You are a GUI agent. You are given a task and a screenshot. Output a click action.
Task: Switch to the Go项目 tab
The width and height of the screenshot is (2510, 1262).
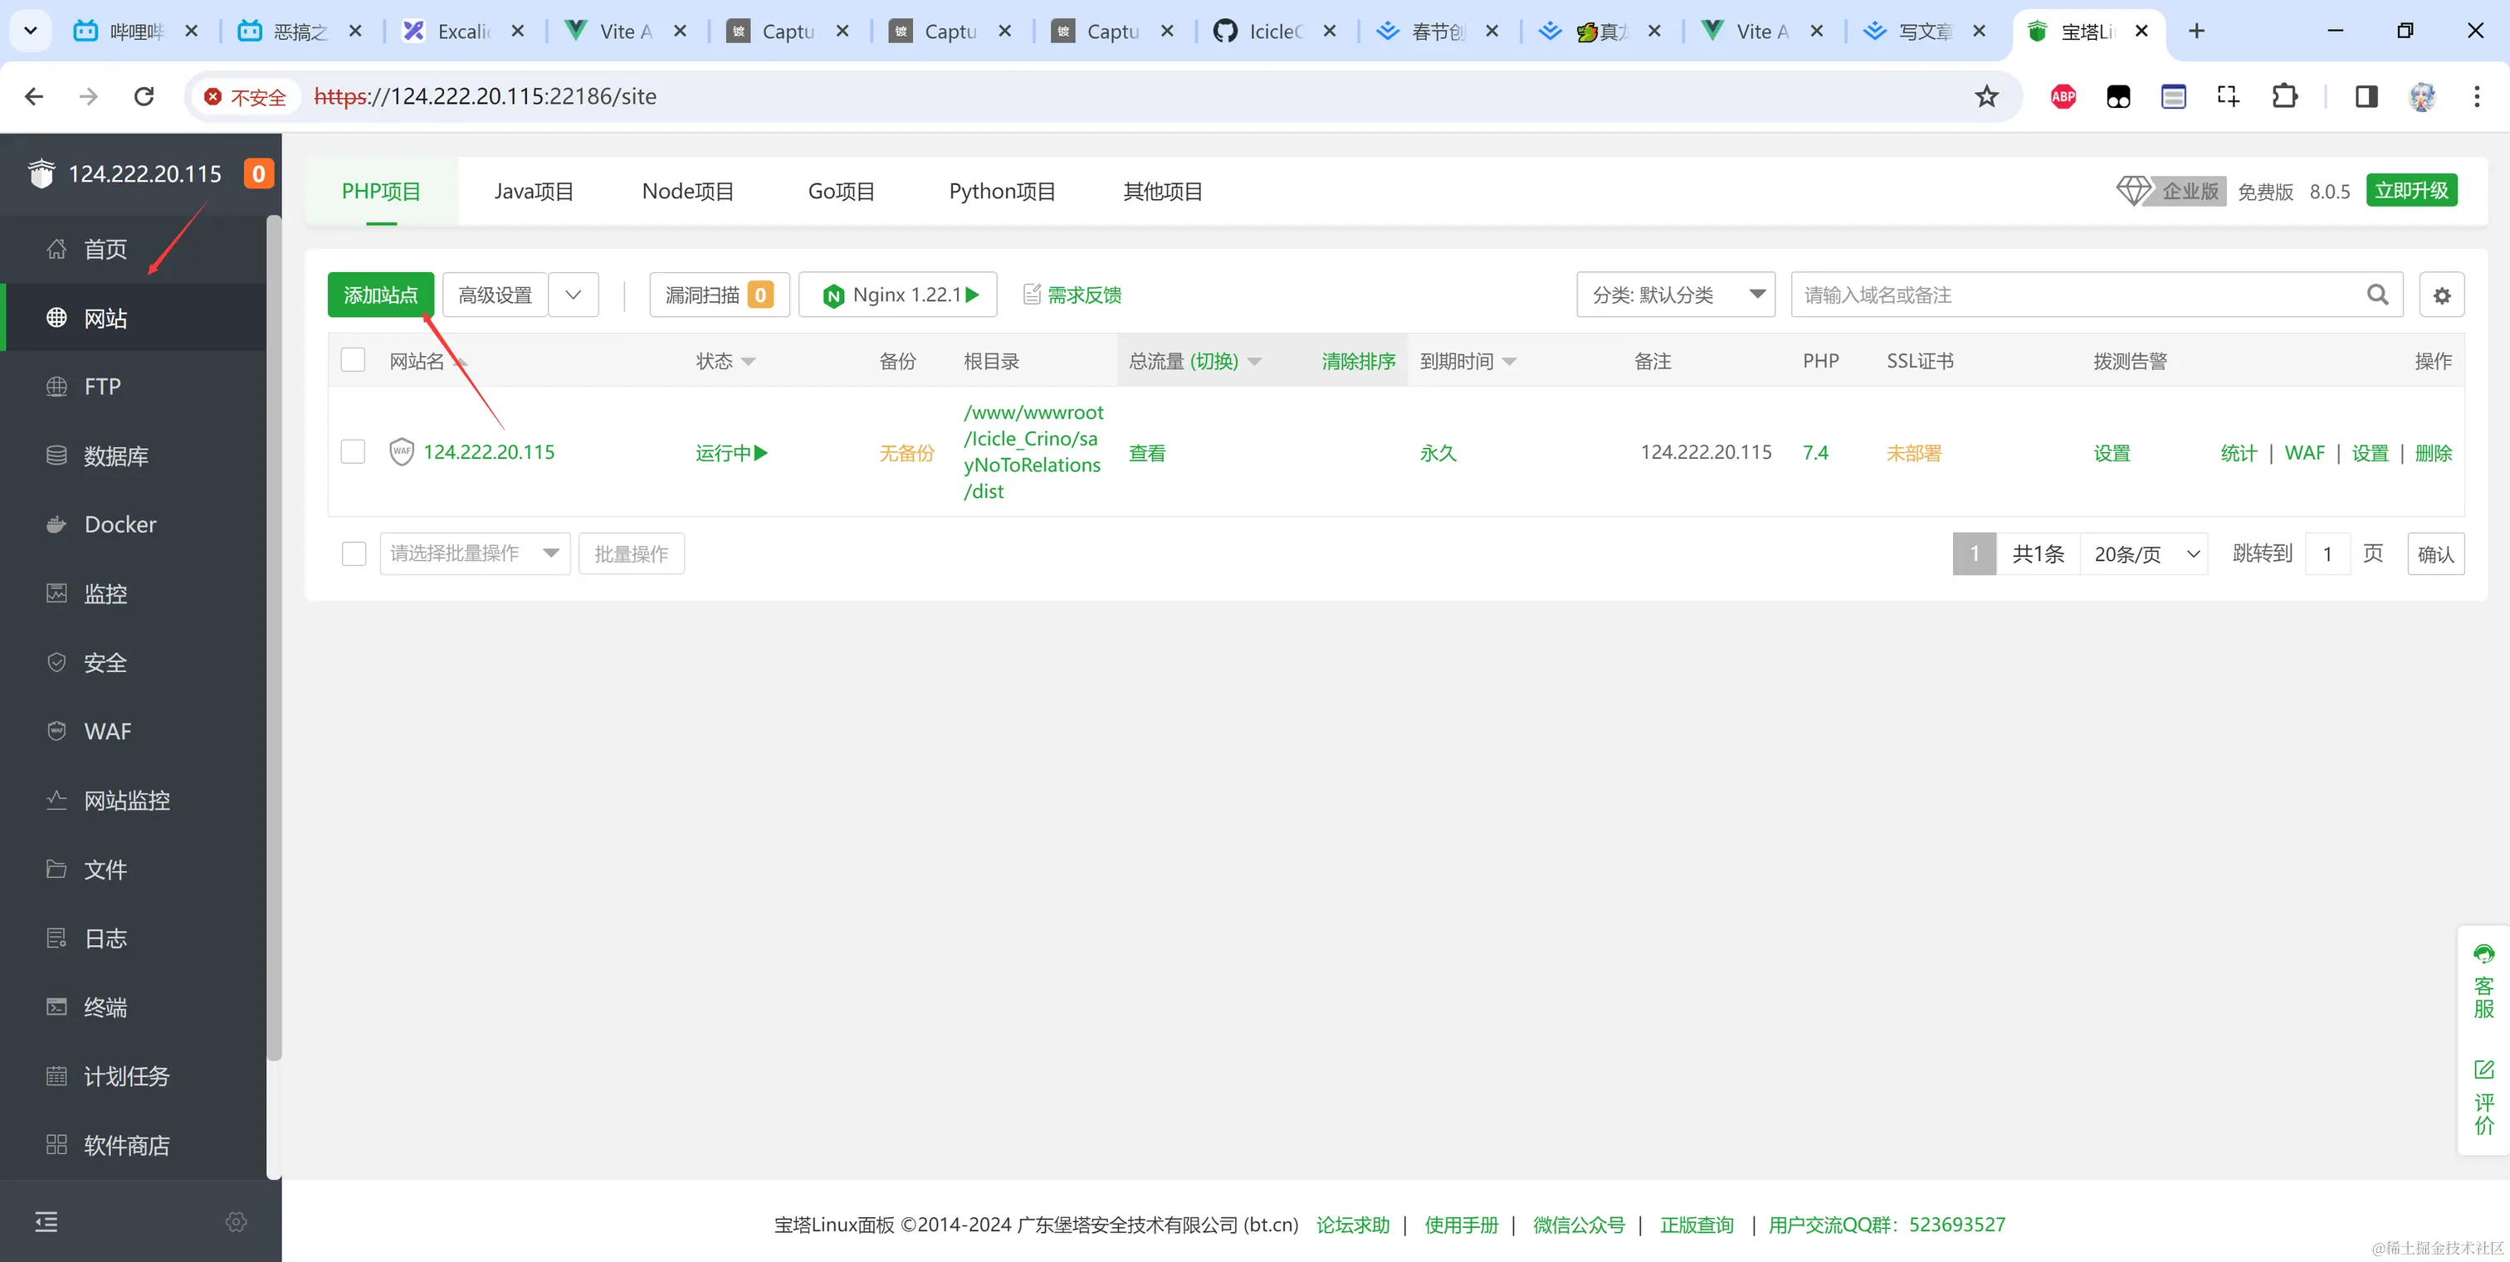coord(841,191)
